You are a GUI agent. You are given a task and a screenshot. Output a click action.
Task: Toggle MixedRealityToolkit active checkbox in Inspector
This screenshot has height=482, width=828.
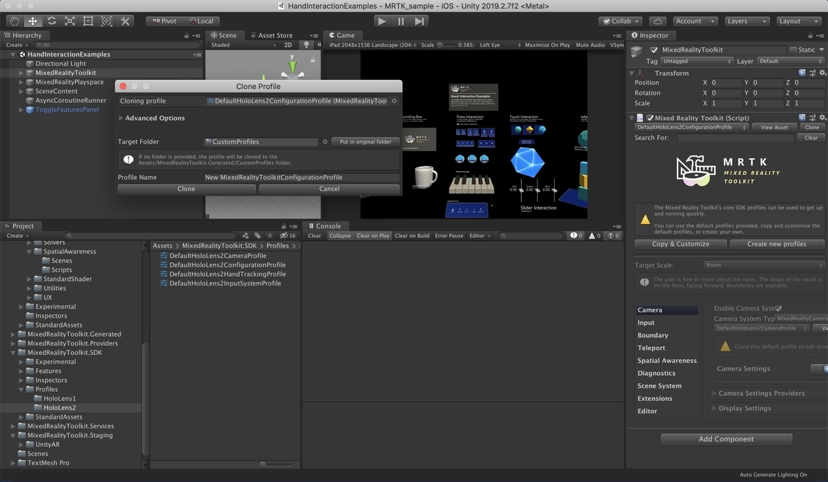click(654, 50)
